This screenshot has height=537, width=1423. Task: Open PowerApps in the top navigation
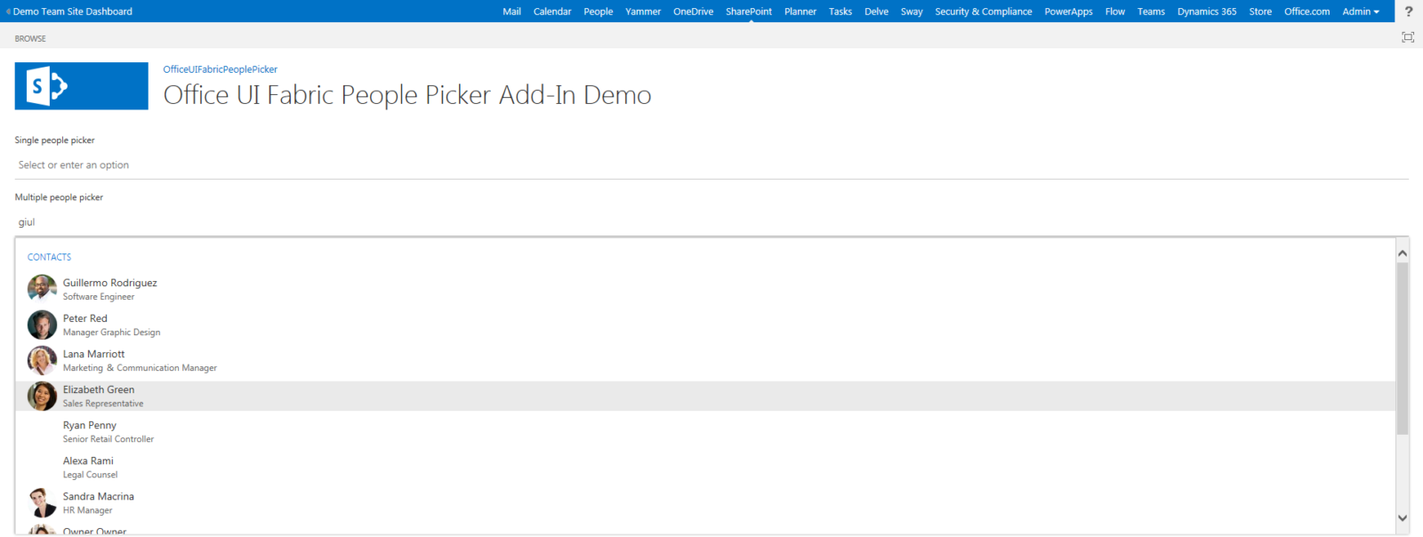(x=1068, y=12)
